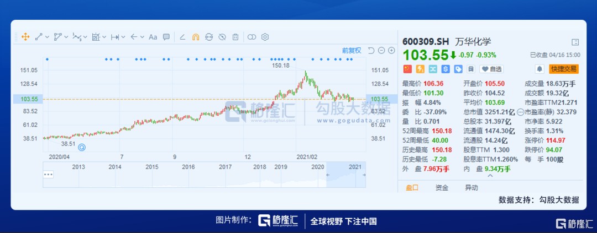
Task: Expand wave pattern tool dropdown arrow
Action: [x=85, y=37]
